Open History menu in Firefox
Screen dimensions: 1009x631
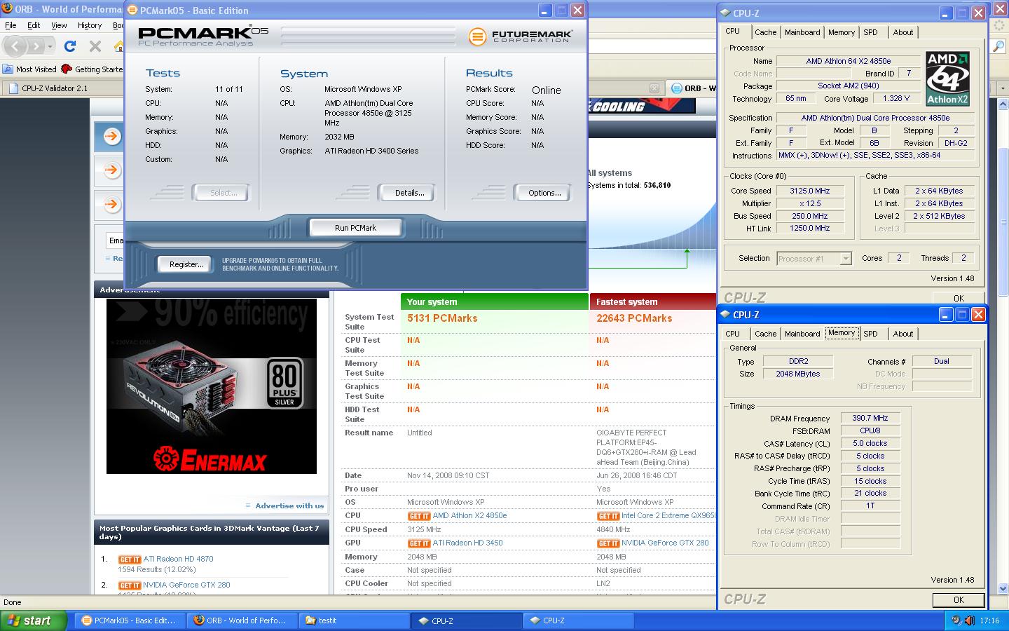pos(89,25)
